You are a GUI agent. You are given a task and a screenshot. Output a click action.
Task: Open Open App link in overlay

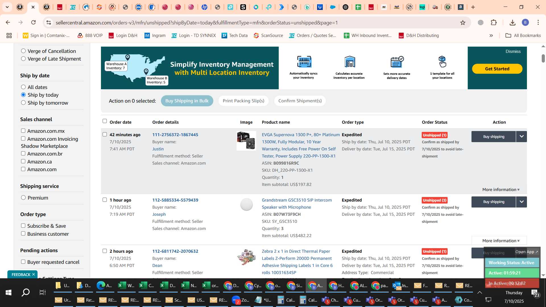pos(527,252)
